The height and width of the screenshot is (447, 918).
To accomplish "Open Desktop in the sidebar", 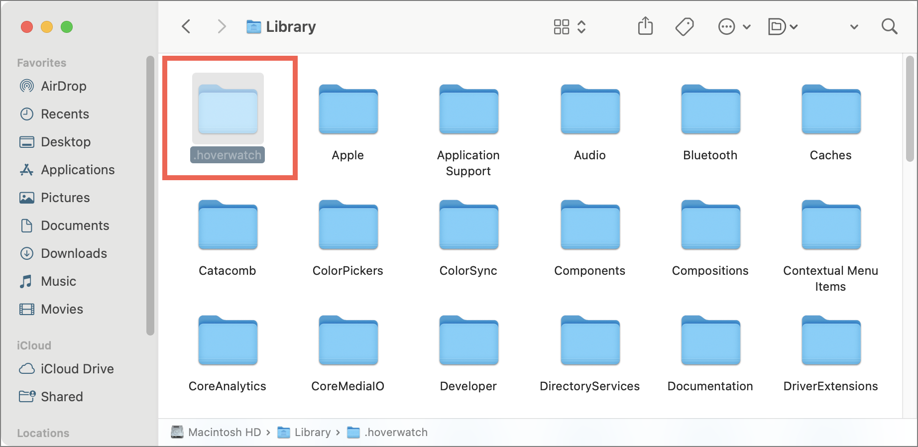I will pyautogui.click(x=55, y=142).
